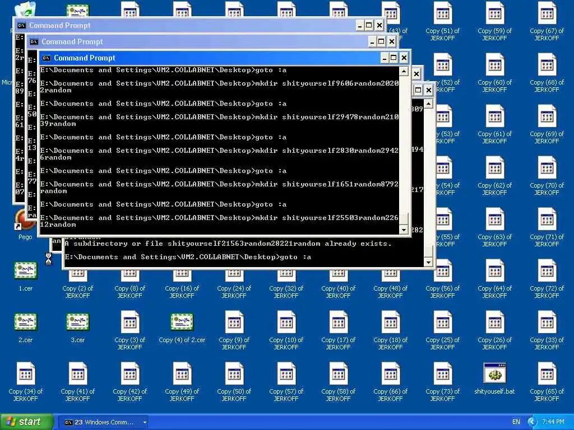Select Copy (41) of JERKOFF icon
Image resolution: width=574 pixels, height=430 pixels.
click(77, 373)
